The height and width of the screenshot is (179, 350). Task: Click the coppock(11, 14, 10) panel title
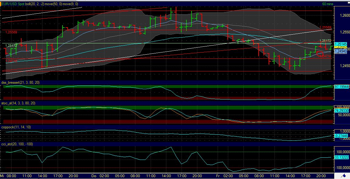pos(16,127)
